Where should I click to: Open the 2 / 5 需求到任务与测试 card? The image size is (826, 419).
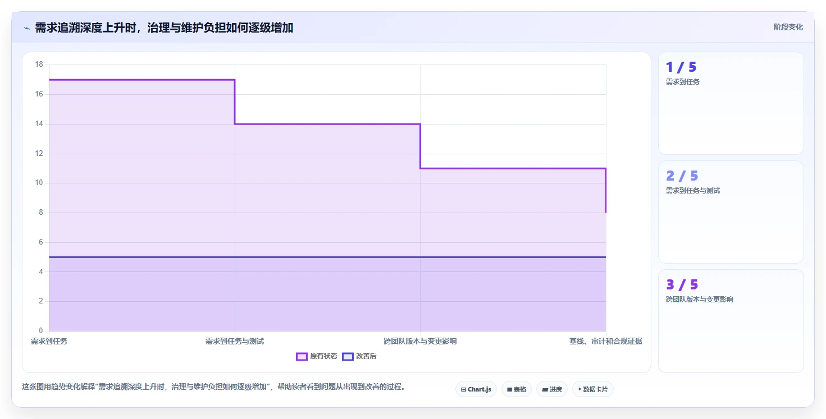[x=731, y=212]
